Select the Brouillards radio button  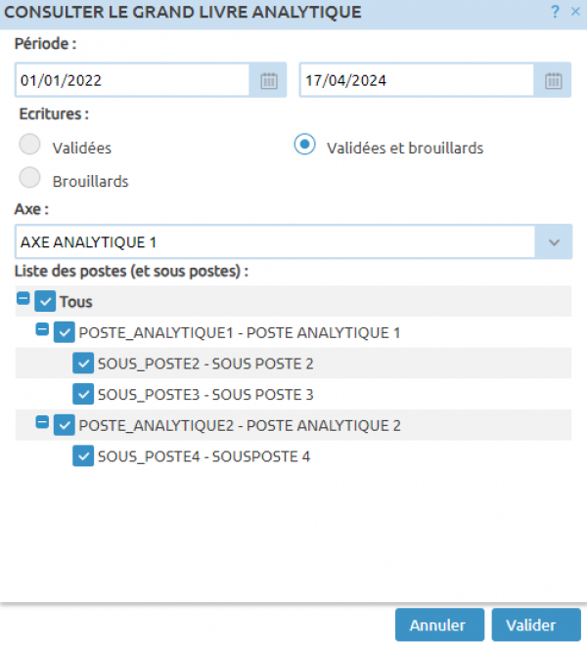click(30, 178)
